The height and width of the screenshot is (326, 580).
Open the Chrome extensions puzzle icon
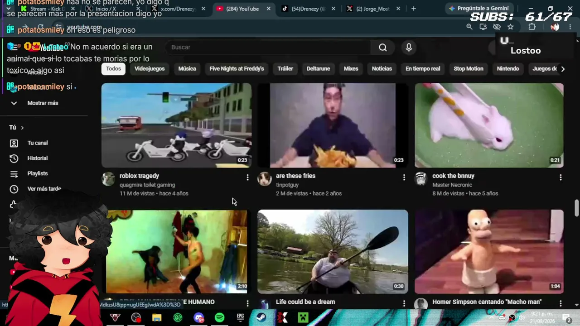pyautogui.click(x=532, y=27)
